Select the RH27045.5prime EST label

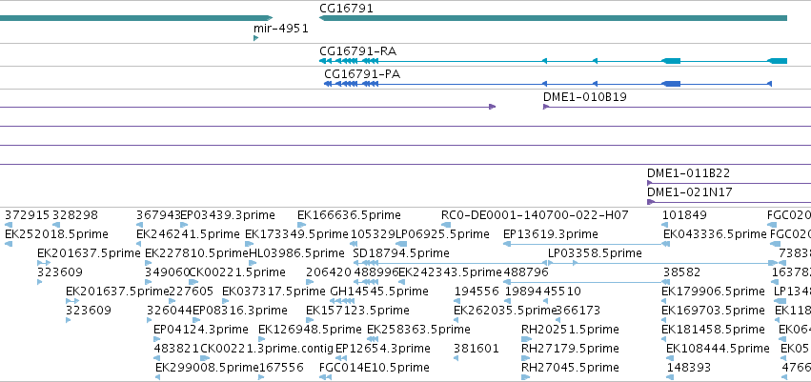click(570, 368)
